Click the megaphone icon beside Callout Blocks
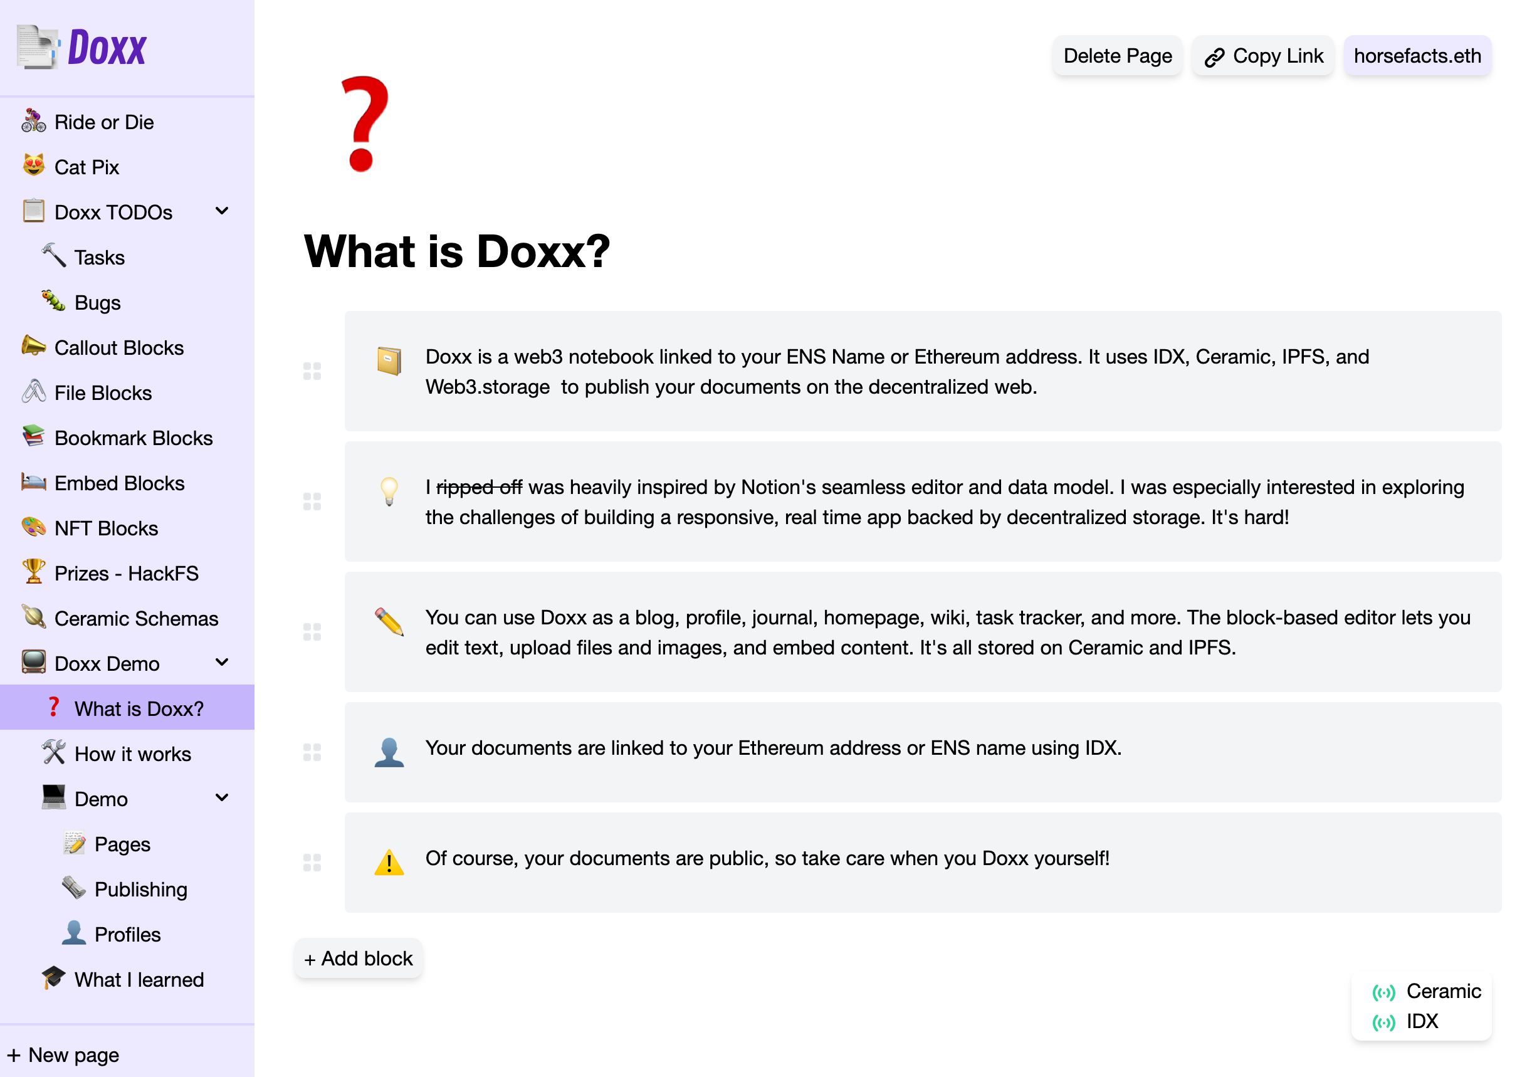Screen dimensions: 1532x1077 pyautogui.click(x=33, y=345)
